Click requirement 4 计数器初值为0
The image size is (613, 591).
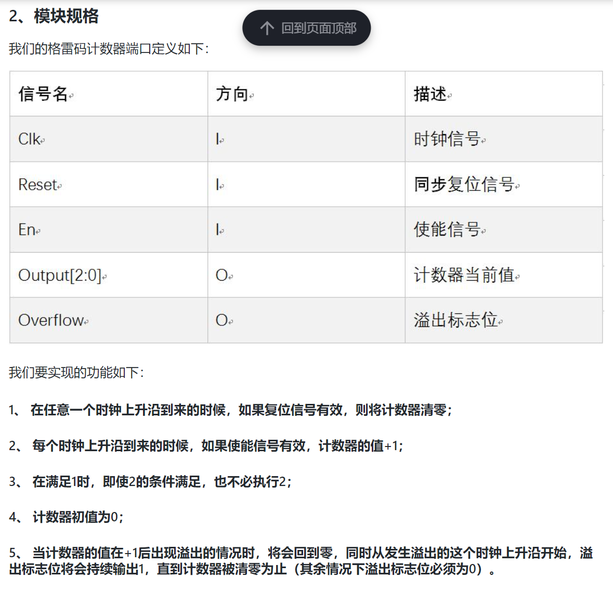(66, 517)
